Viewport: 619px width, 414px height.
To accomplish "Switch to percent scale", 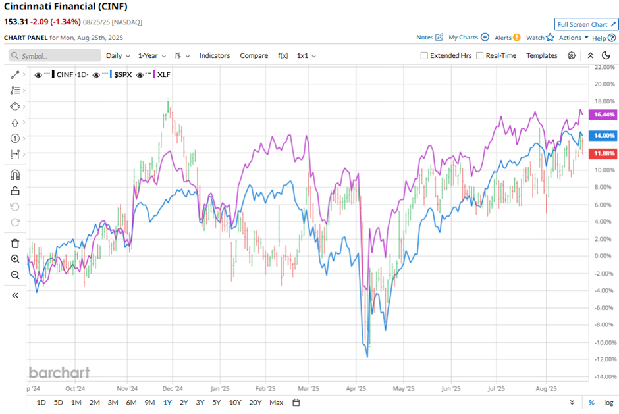I will (x=591, y=403).
